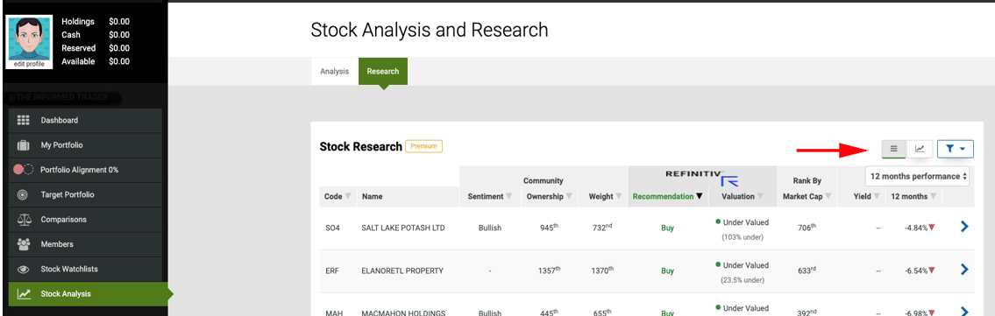Image resolution: width=995 pixels, height=316 pixels.
Task: Click the 633rd market cap rank
Action: point(807,271)
